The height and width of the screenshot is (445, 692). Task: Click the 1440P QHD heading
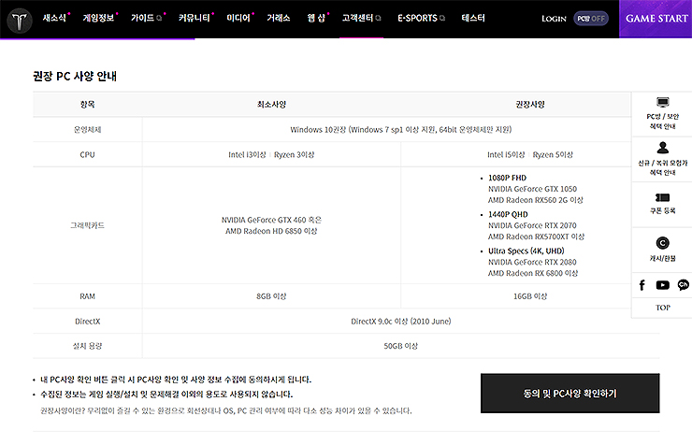click(x=508, y=214)
